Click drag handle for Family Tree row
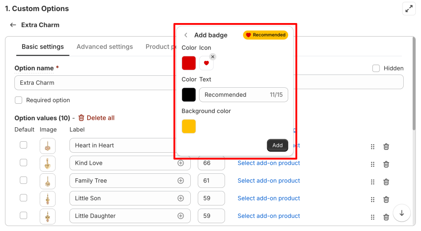The height and width of the screenshot is (231, 421). (372, 182)
